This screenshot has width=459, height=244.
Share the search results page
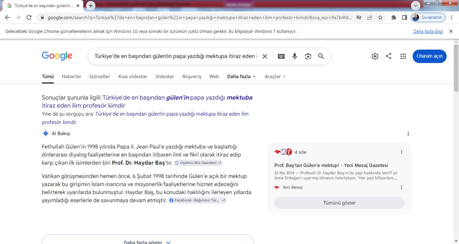(388, 56)
